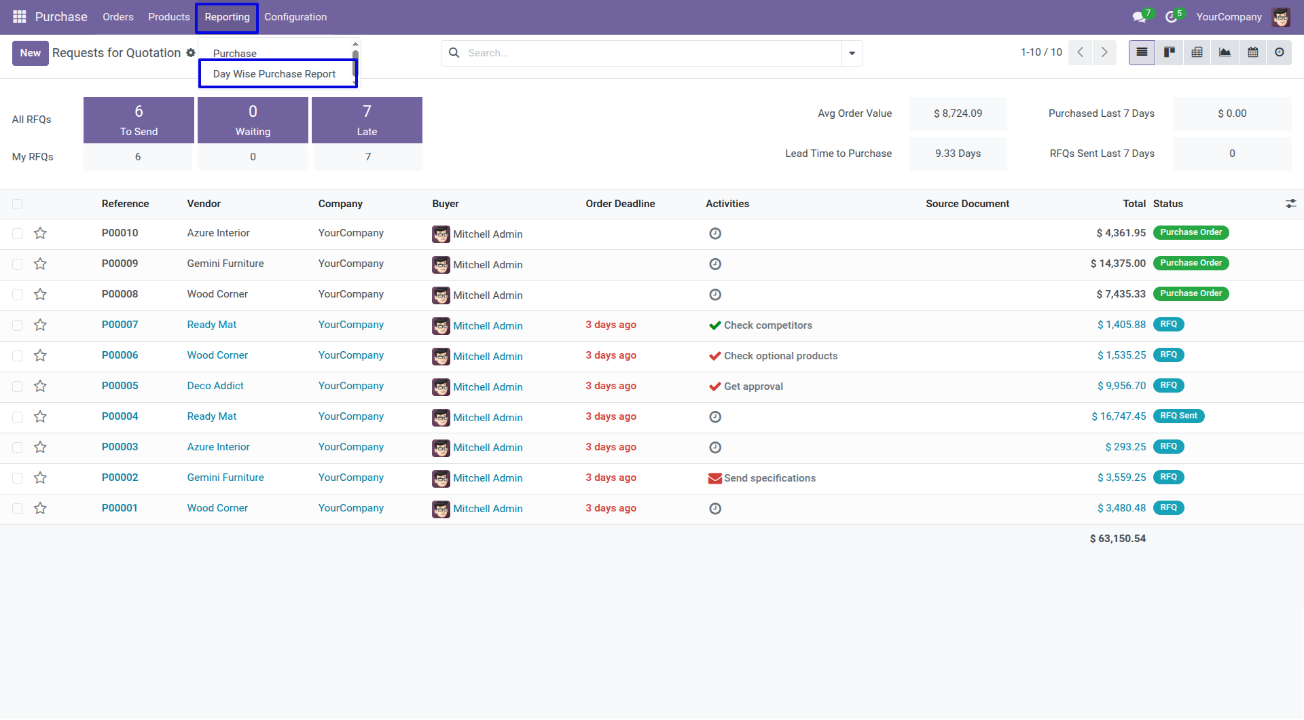Select the P00008 row checkbox
Screen dimensions: 1304x720
pyautogui.click(x=18, y=295)
